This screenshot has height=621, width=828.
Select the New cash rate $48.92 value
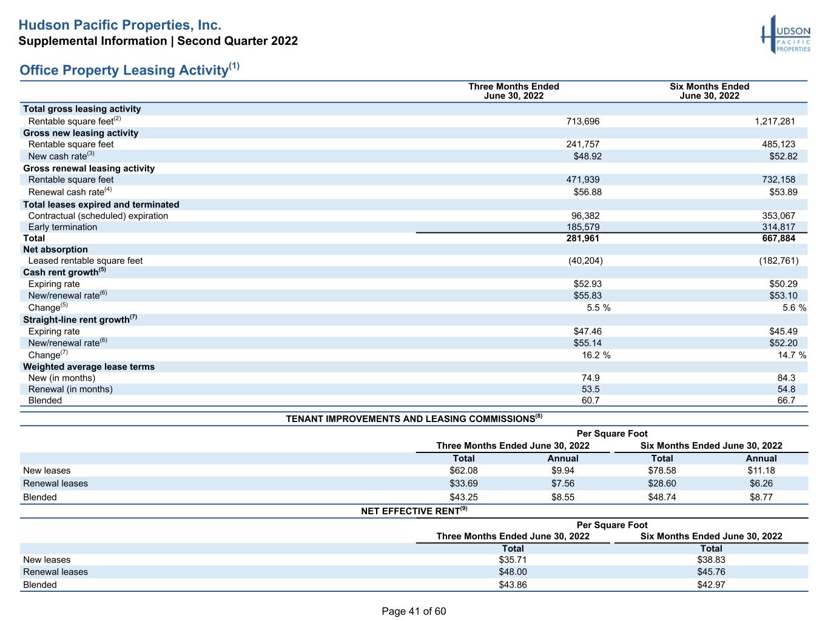pos(588,156)
